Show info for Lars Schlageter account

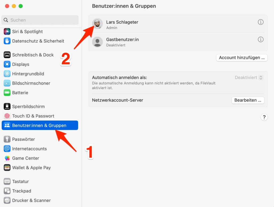[x=261, y=22]
